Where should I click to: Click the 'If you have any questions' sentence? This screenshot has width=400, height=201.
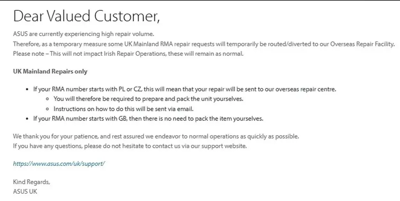(x=130, y=146)
